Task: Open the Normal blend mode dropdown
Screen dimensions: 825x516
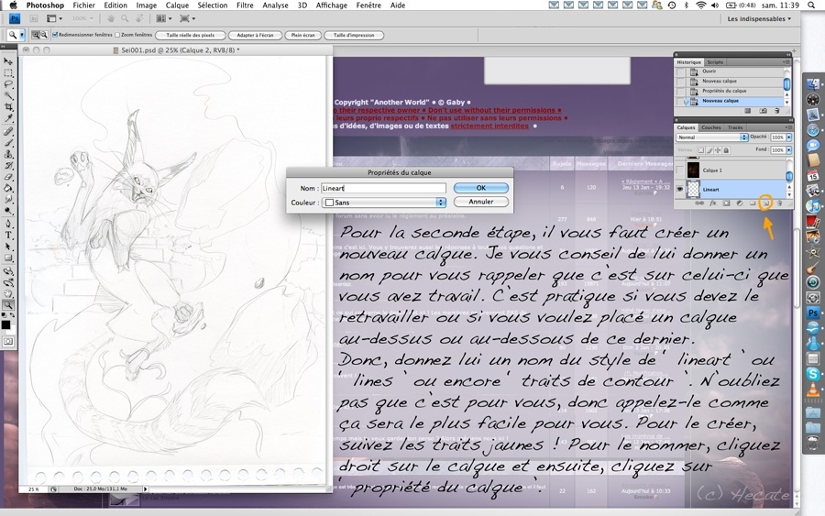Action: coord(712,137)
